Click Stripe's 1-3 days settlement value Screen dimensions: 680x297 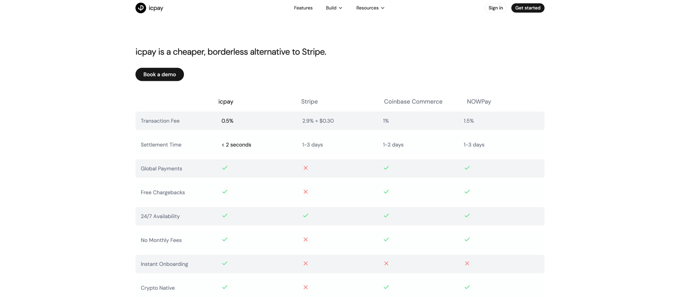(x=312, y=145)
